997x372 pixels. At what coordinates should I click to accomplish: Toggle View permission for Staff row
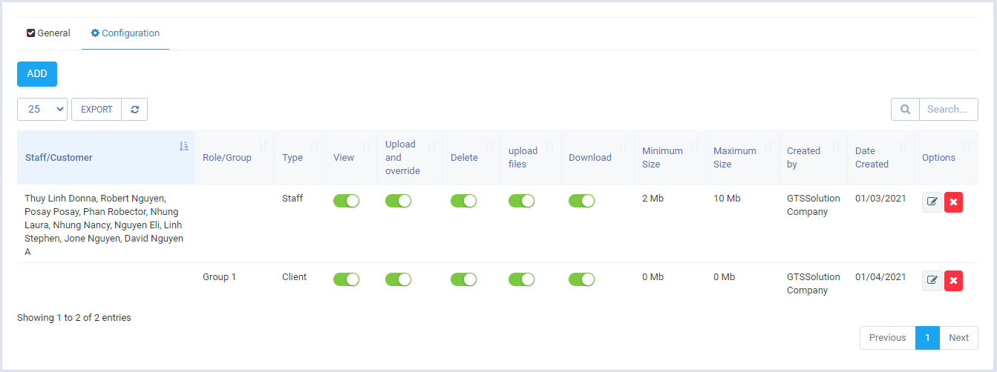click(x=346, y=201)
